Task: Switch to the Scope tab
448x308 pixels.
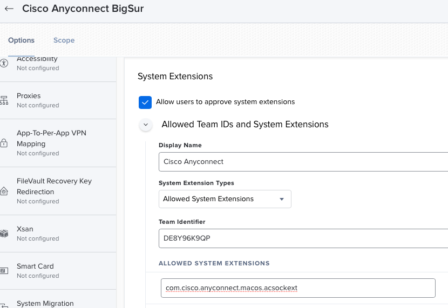Action: tap(64, 40)
